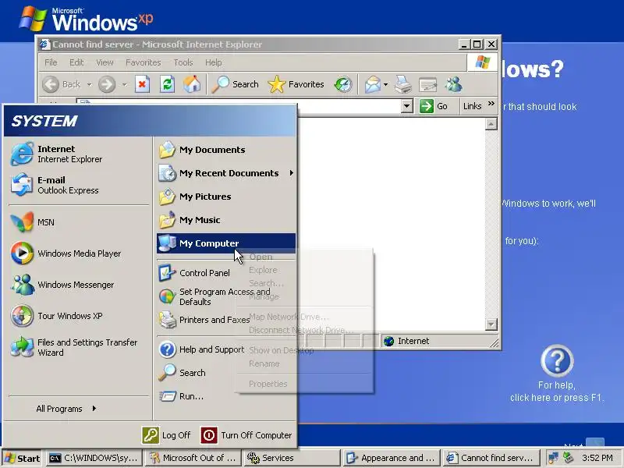Click Internet Explorer Forward arrow
Screen dimensions: 624x468
click(x=107, y=84)
